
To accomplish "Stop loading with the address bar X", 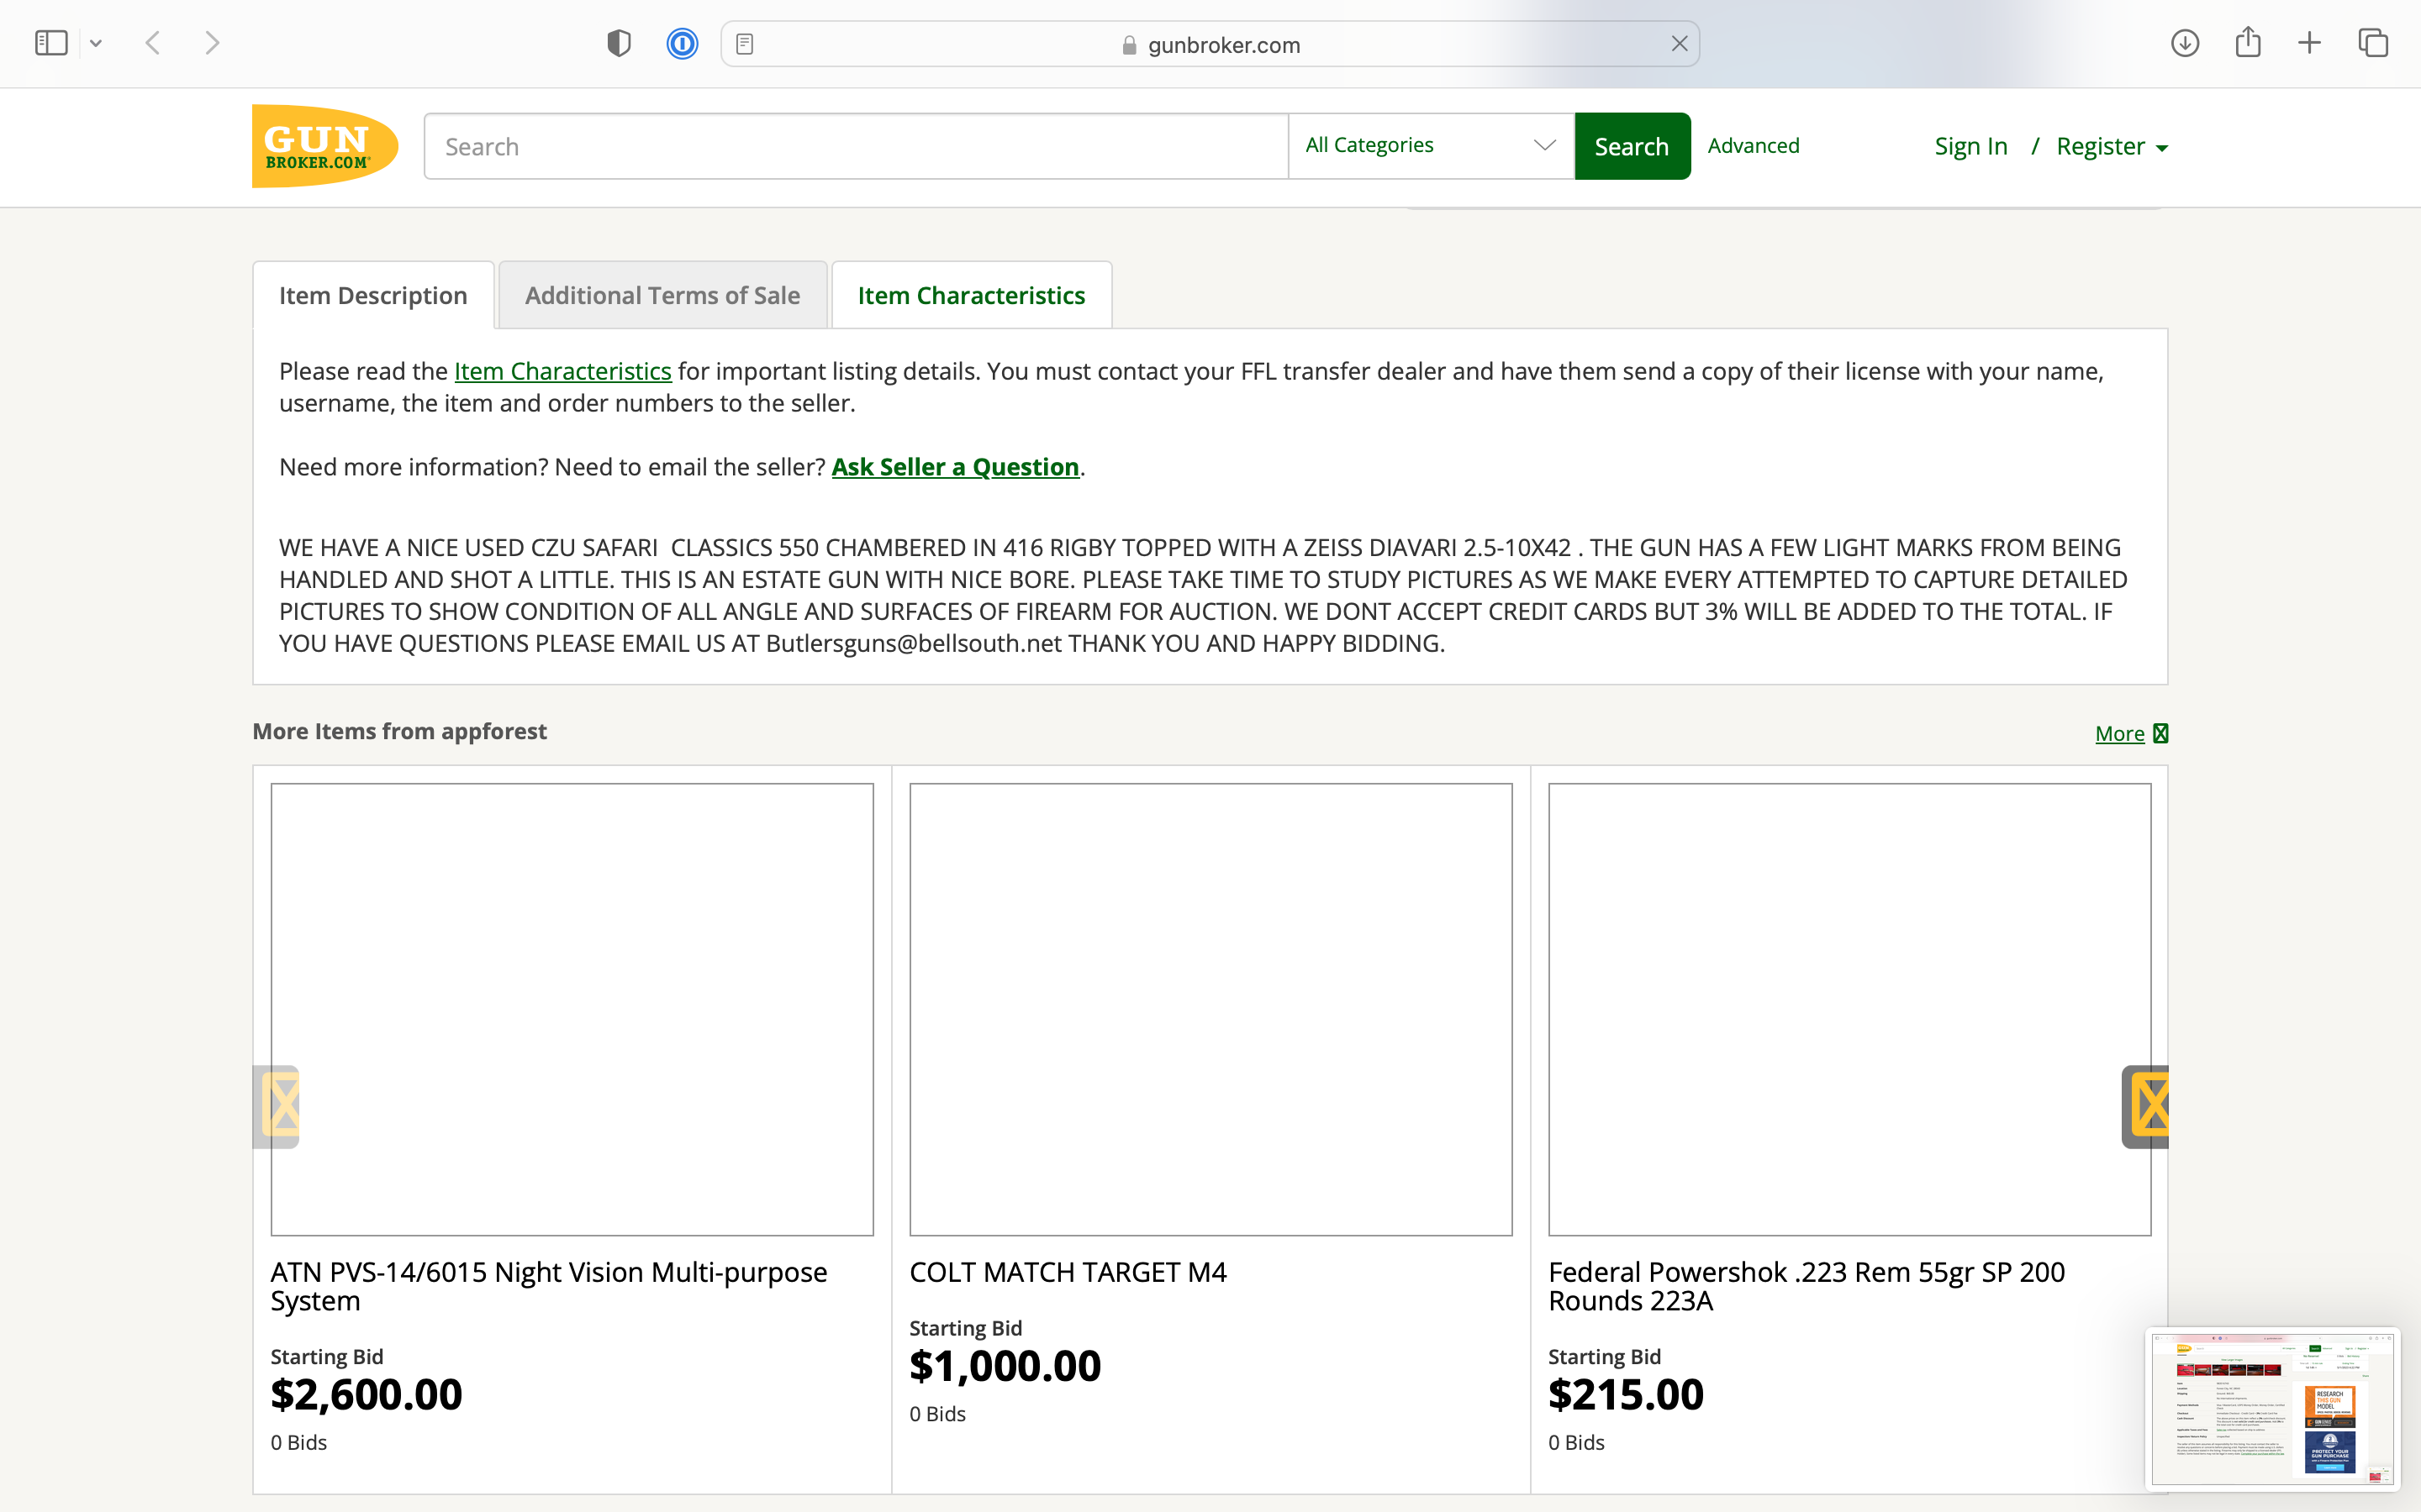I will click(1679, 44).
